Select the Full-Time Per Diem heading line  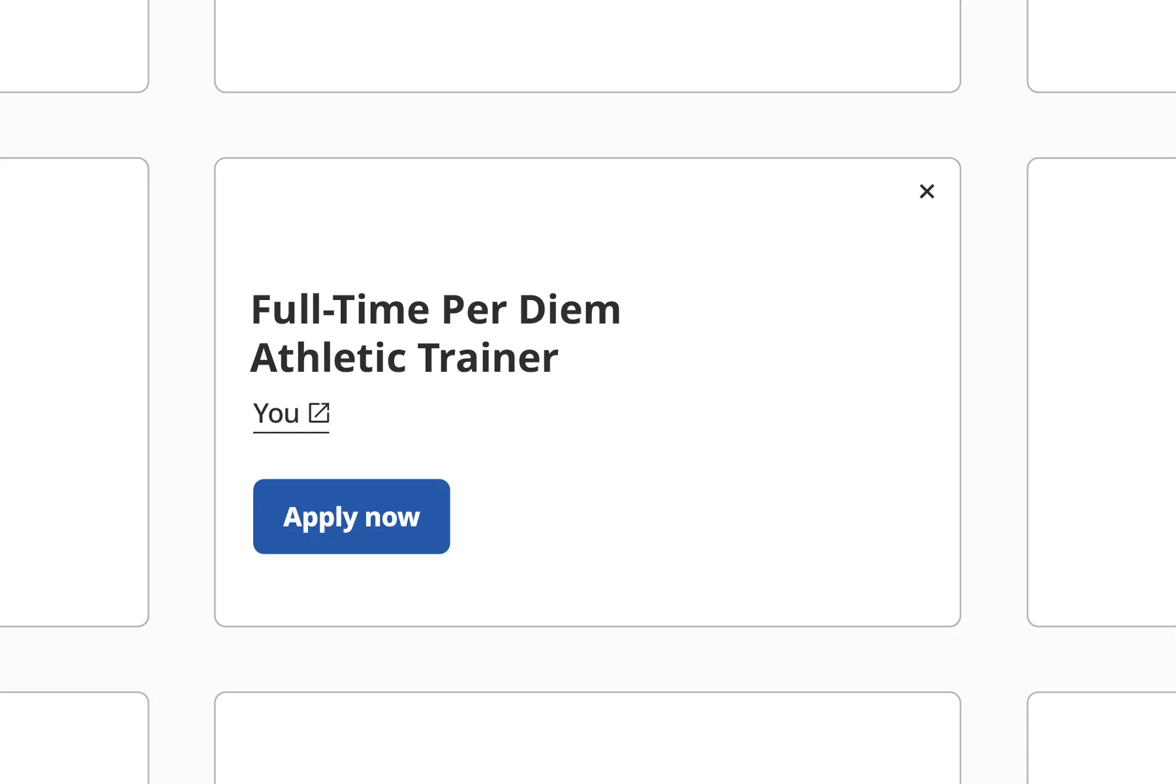(x=435, y=309)
